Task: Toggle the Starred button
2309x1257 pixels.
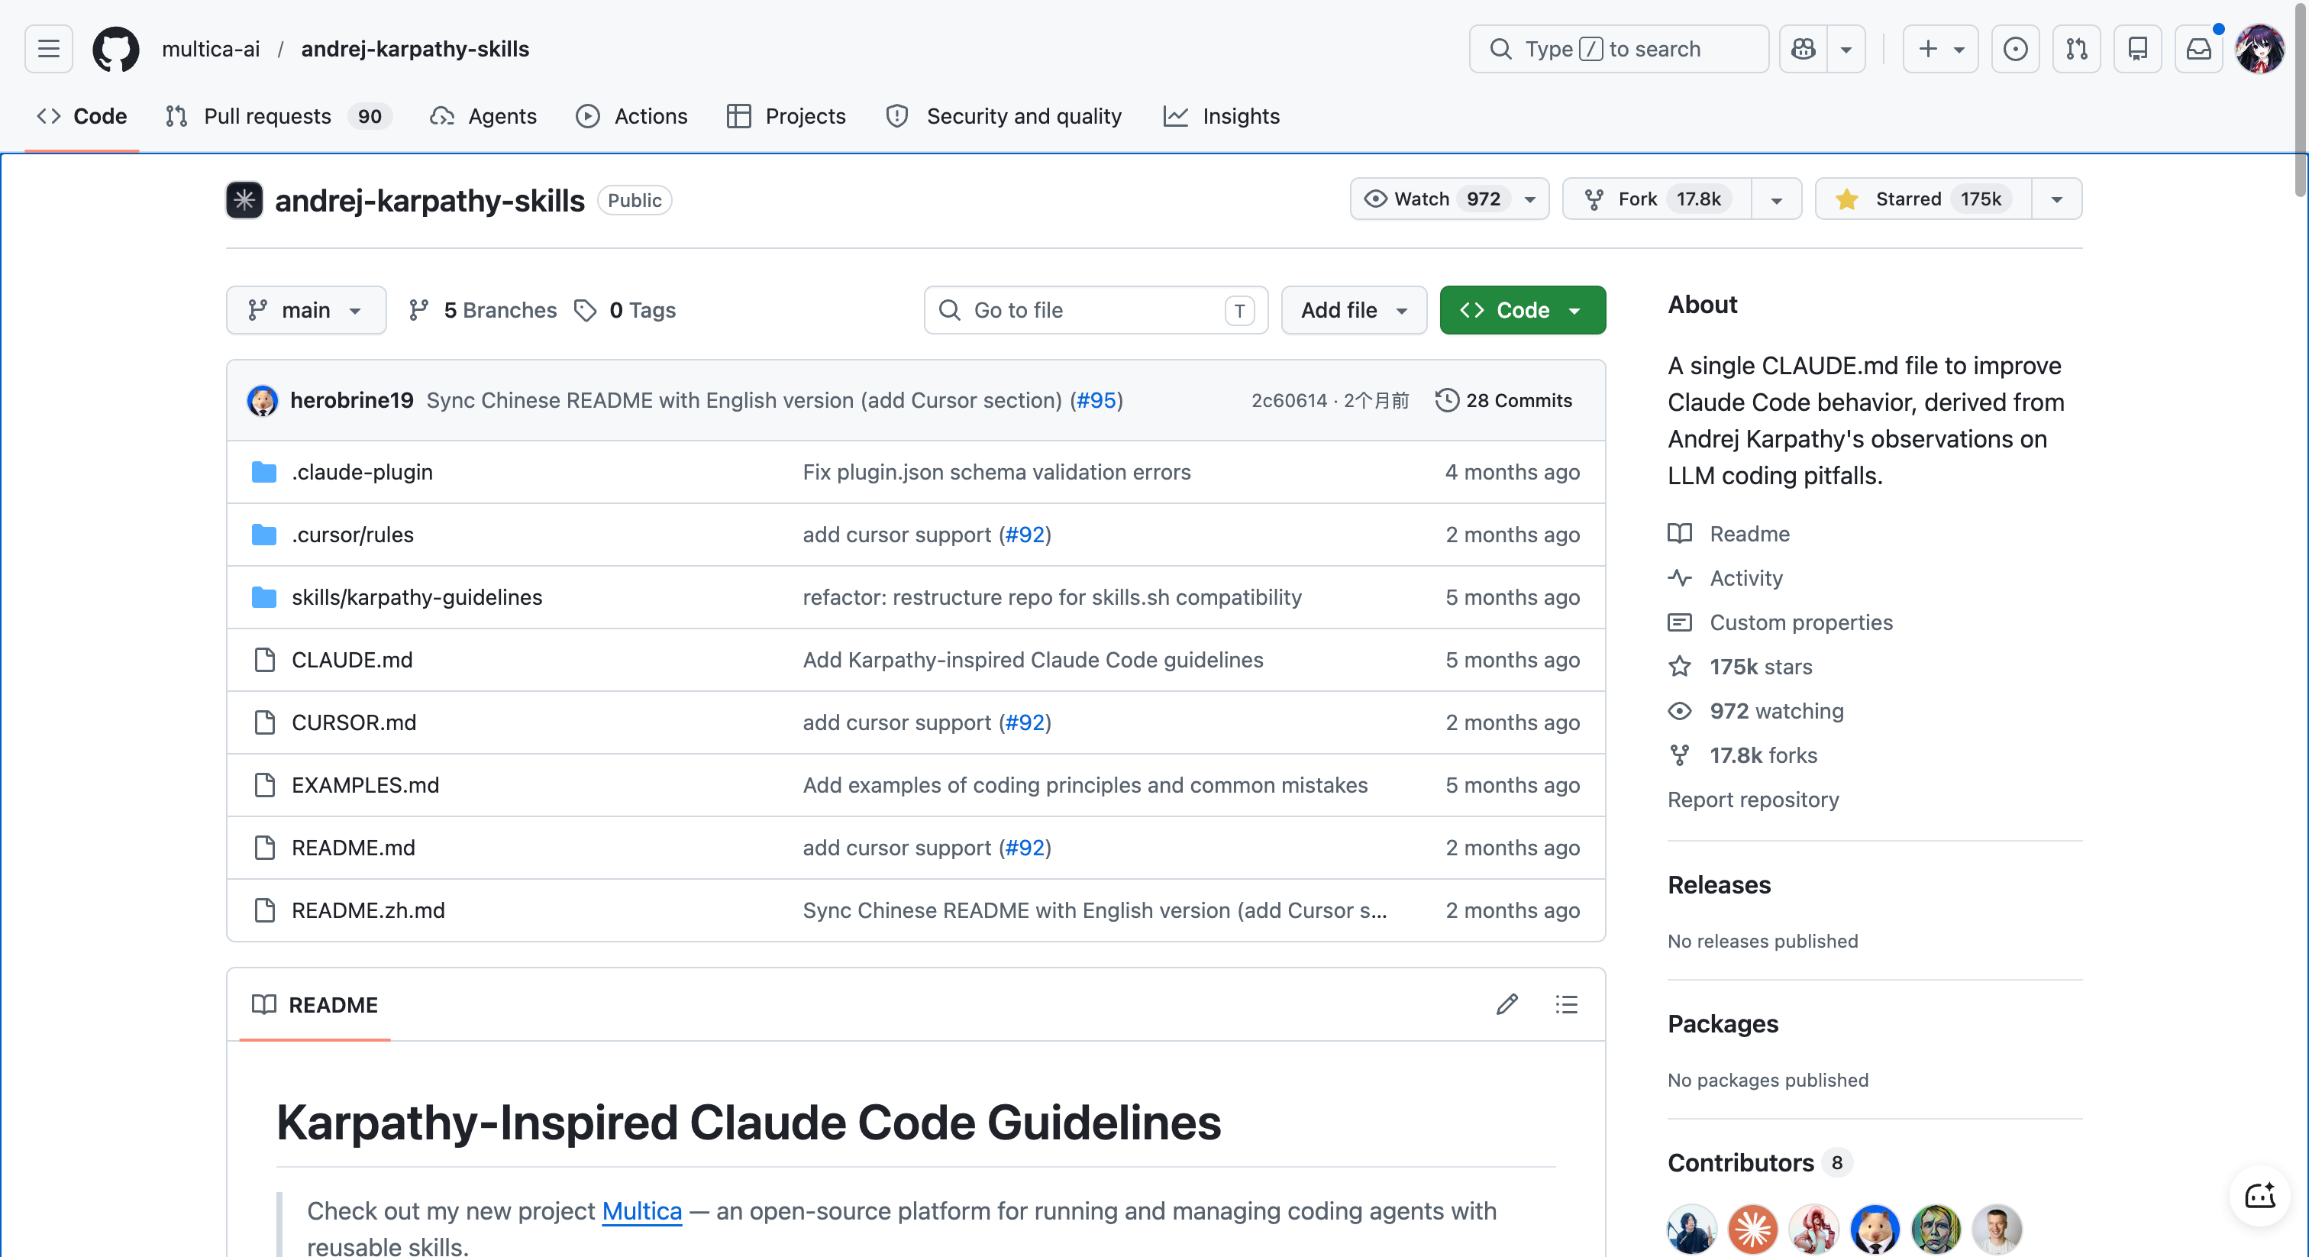Action: 1923,198
